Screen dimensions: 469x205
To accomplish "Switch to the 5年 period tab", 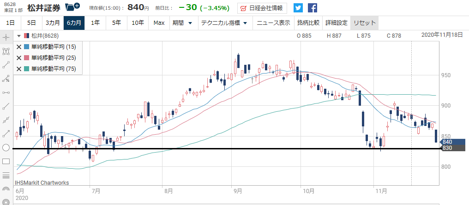I will 116,23.
